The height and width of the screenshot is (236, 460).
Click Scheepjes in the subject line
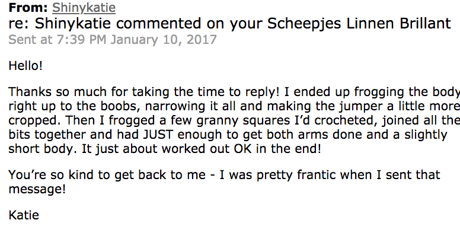point(304,24)
